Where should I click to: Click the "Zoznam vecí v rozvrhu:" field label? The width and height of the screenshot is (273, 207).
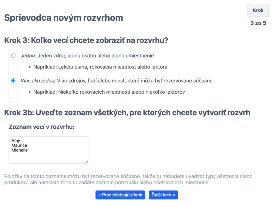42,127
